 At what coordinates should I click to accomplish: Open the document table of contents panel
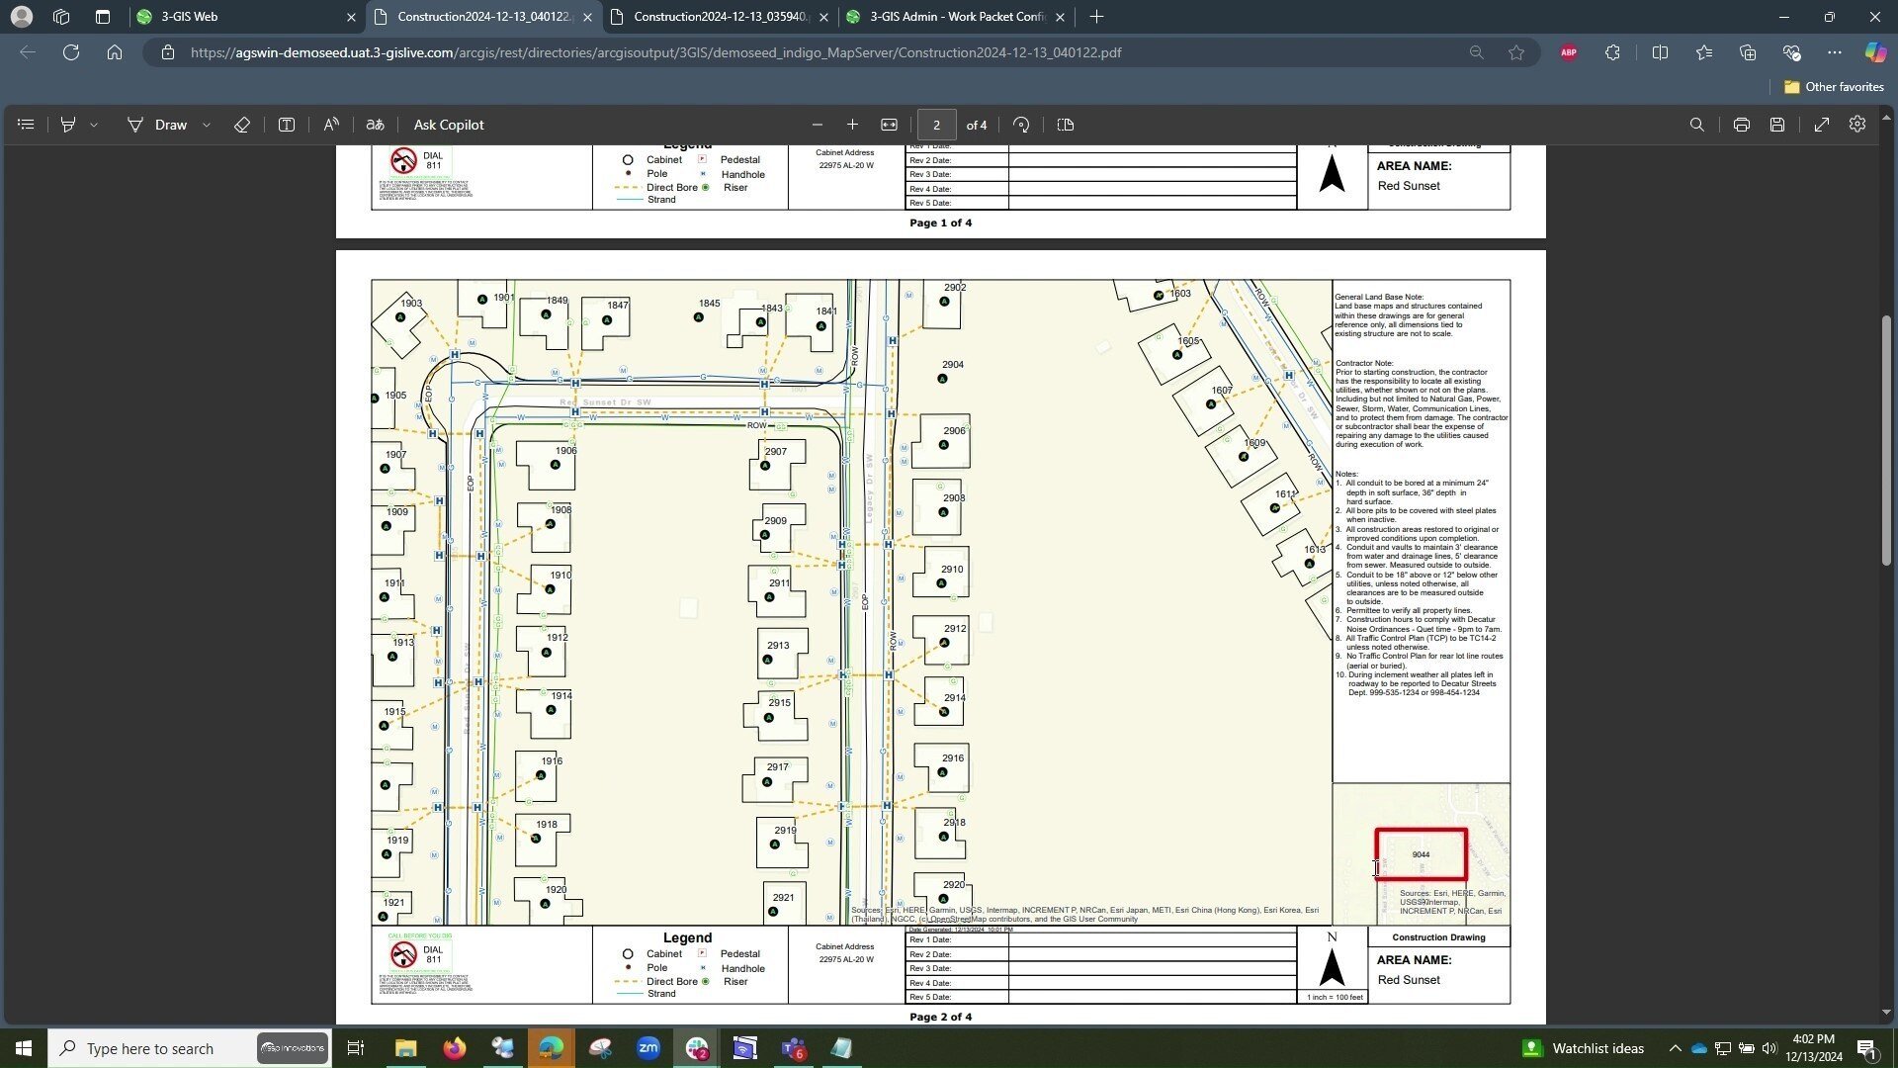26,124
